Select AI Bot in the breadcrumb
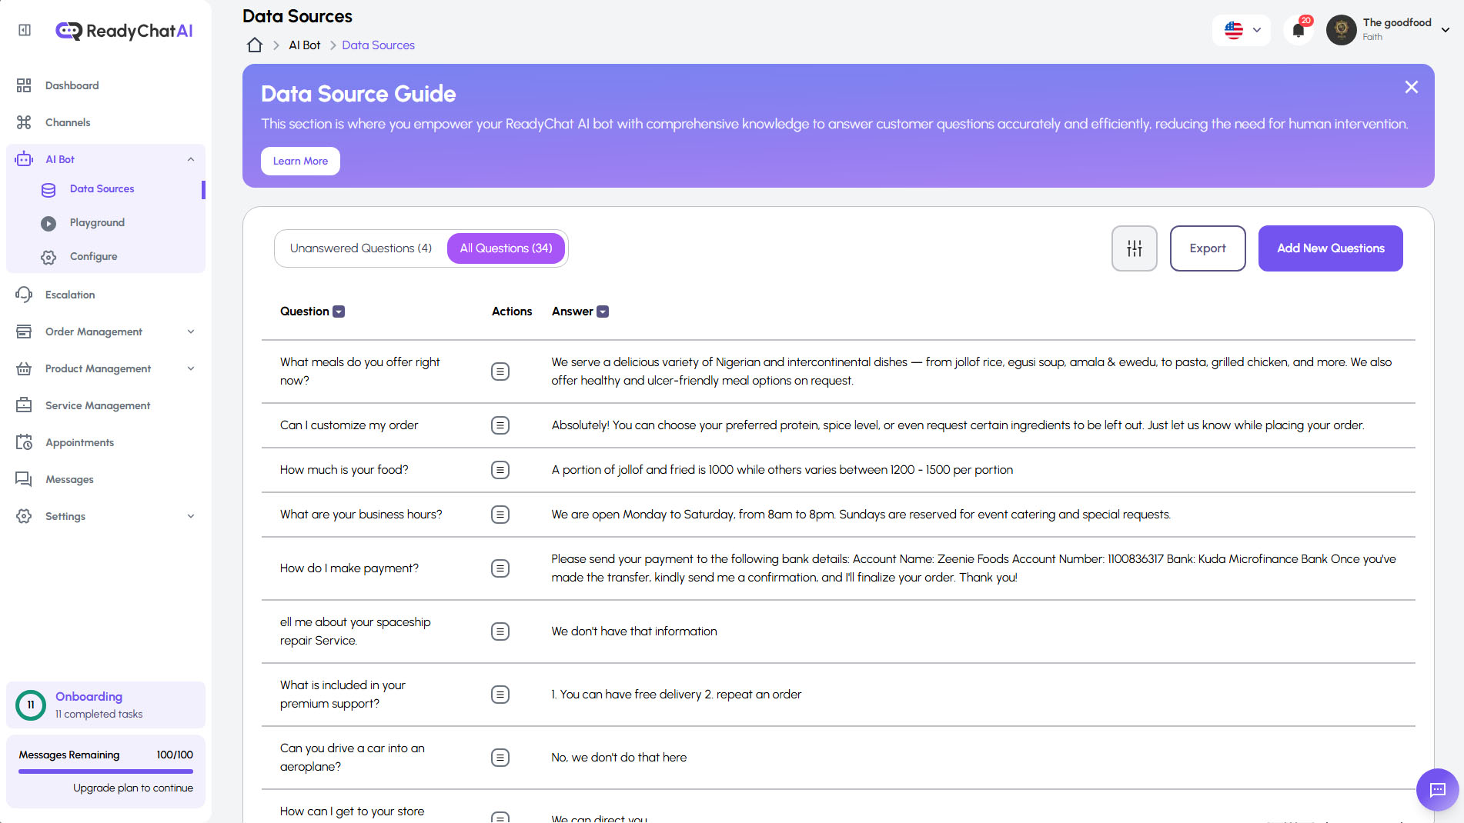Viewport: 1464px width, 823px height. (x=304, y=45)
